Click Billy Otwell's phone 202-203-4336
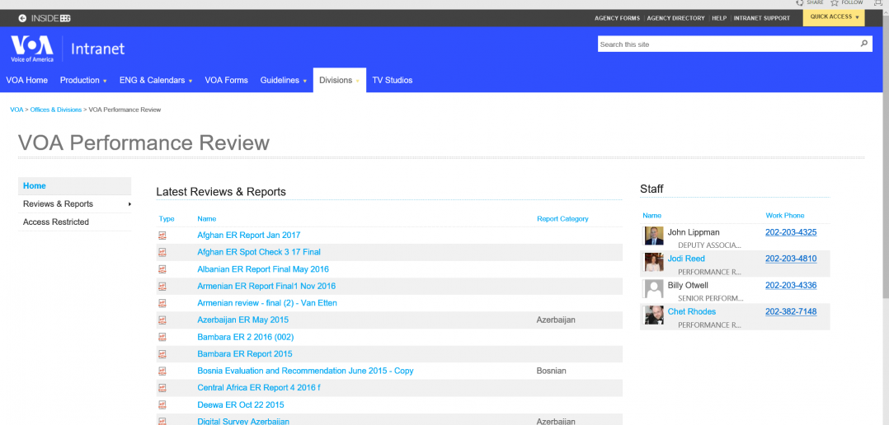 click(791, 286)
